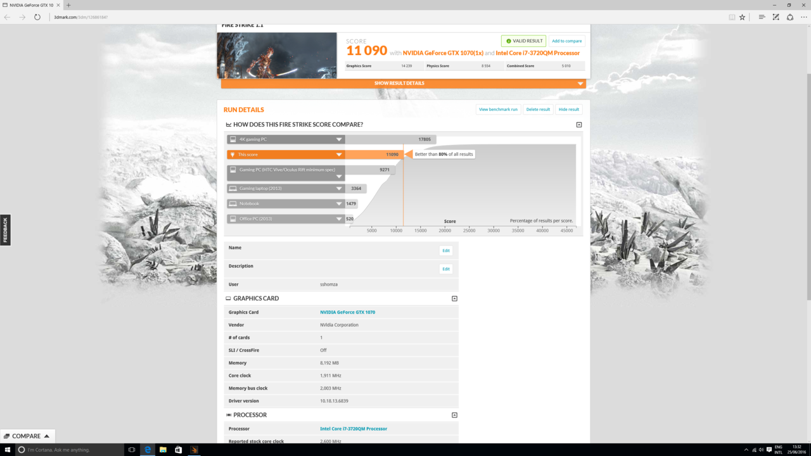Open Task View on the taskbar
Viewport: 811px width, 456px height.
point(132,450)
